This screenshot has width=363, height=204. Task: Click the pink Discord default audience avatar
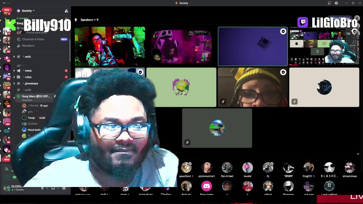[x=207, y=186]
